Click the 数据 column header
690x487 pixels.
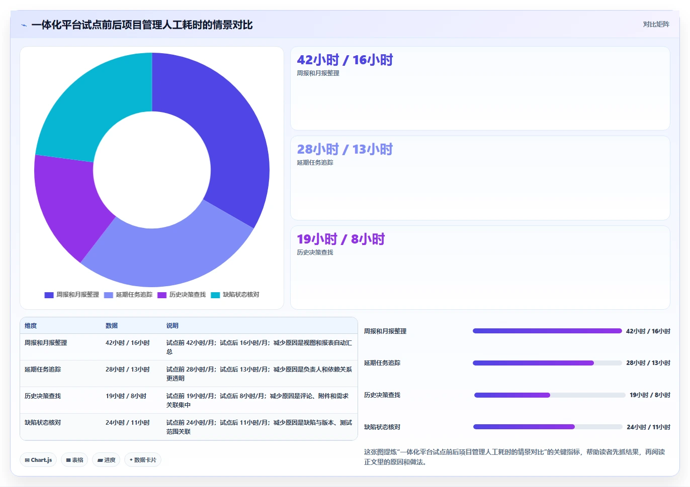(112, 326)
